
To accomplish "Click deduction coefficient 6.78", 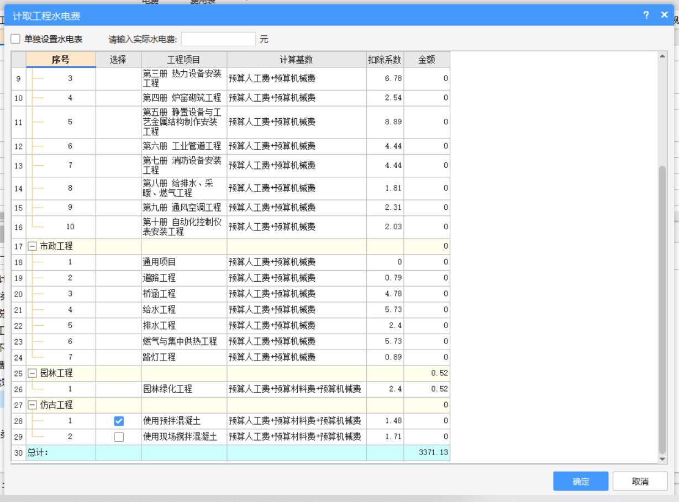I will 393,78.
